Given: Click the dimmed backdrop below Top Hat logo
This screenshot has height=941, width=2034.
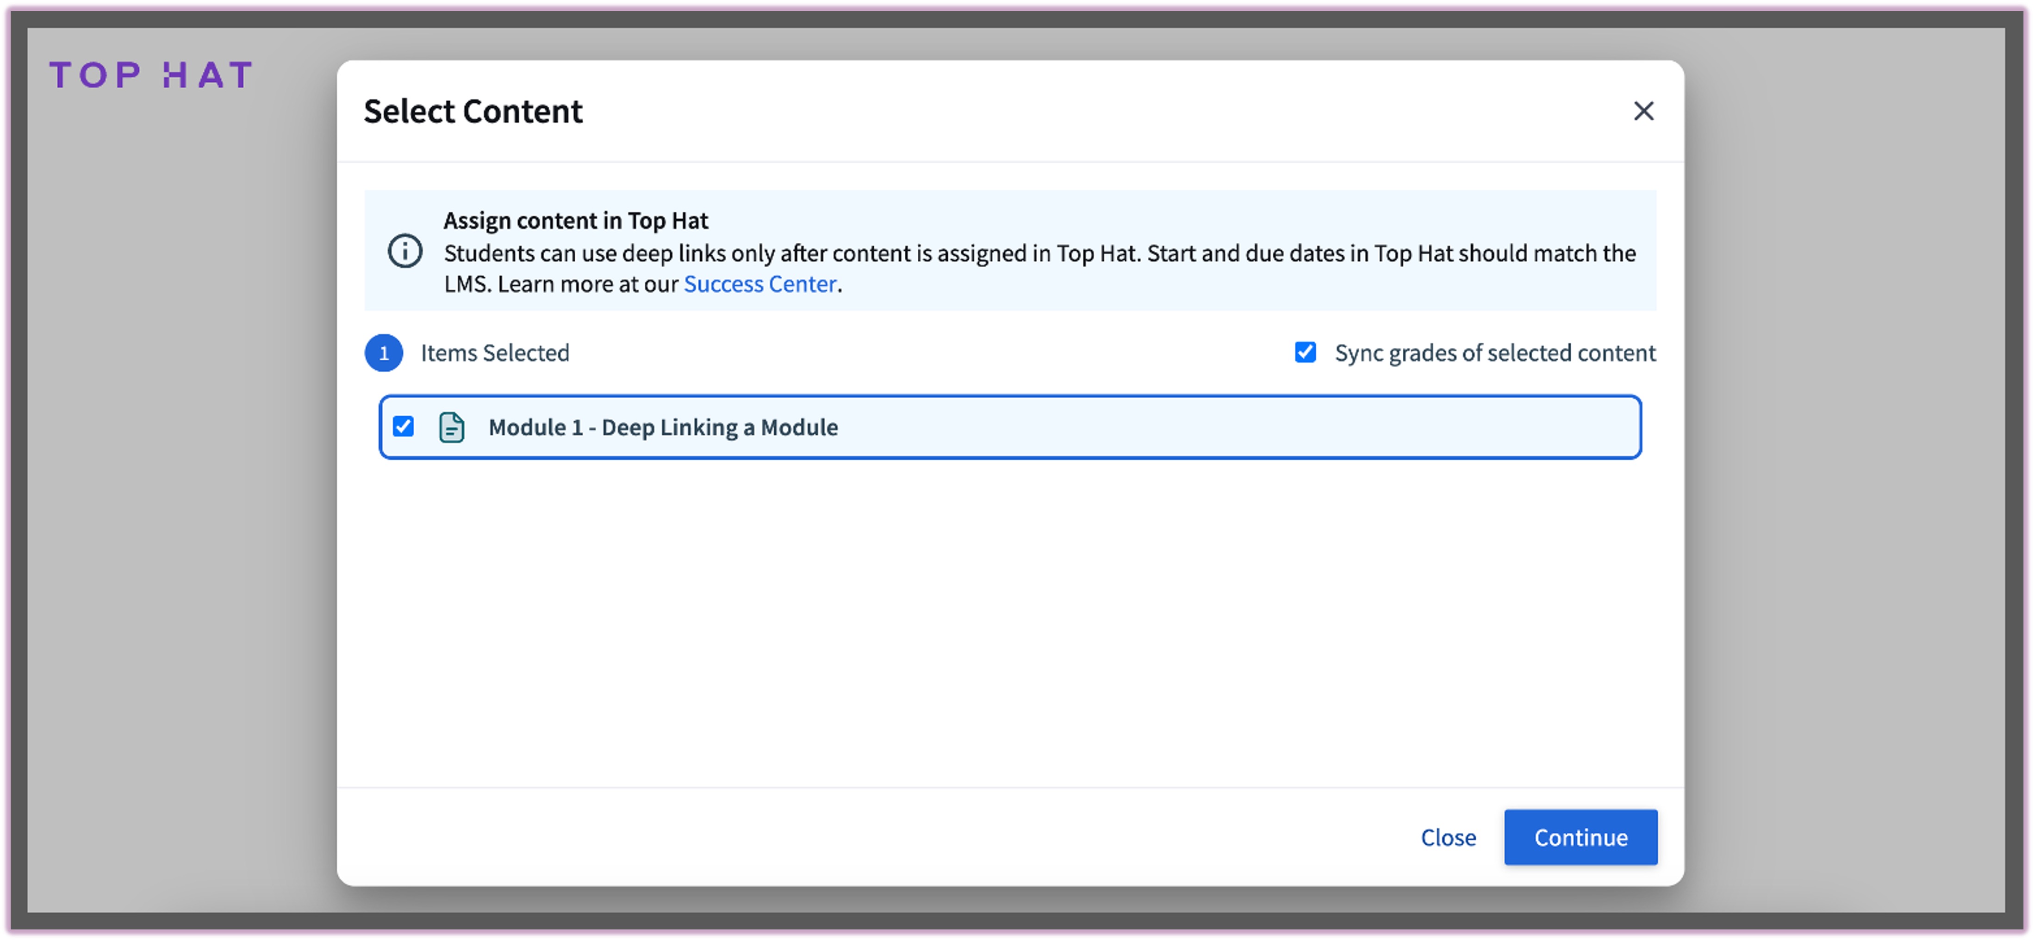Looking at the screenshot, I should coord(158,473).
